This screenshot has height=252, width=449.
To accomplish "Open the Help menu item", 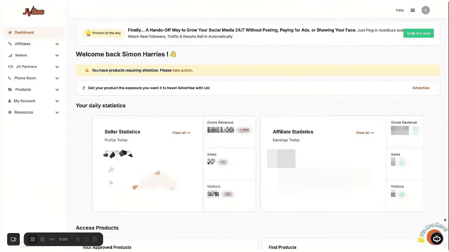I will (400, 10).
